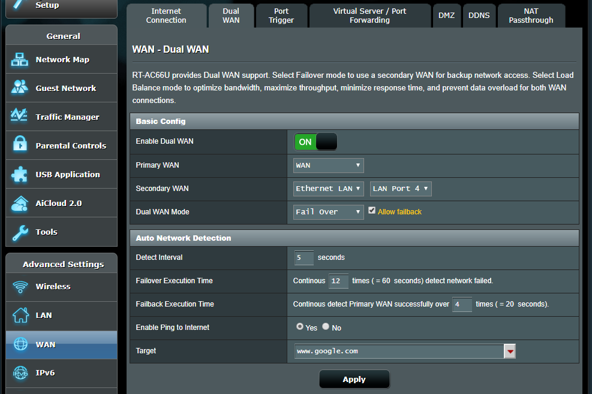
Task: Toggle the Enable Dual WAN switch
Action: coord(315,142)
